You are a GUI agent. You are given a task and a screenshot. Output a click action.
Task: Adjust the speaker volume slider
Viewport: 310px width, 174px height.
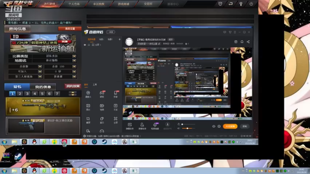[189, 128]
